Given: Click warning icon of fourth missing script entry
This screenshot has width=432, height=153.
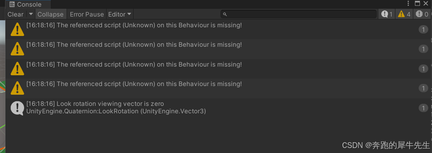Looking at the screenshot, I should (x=17, y=88).
